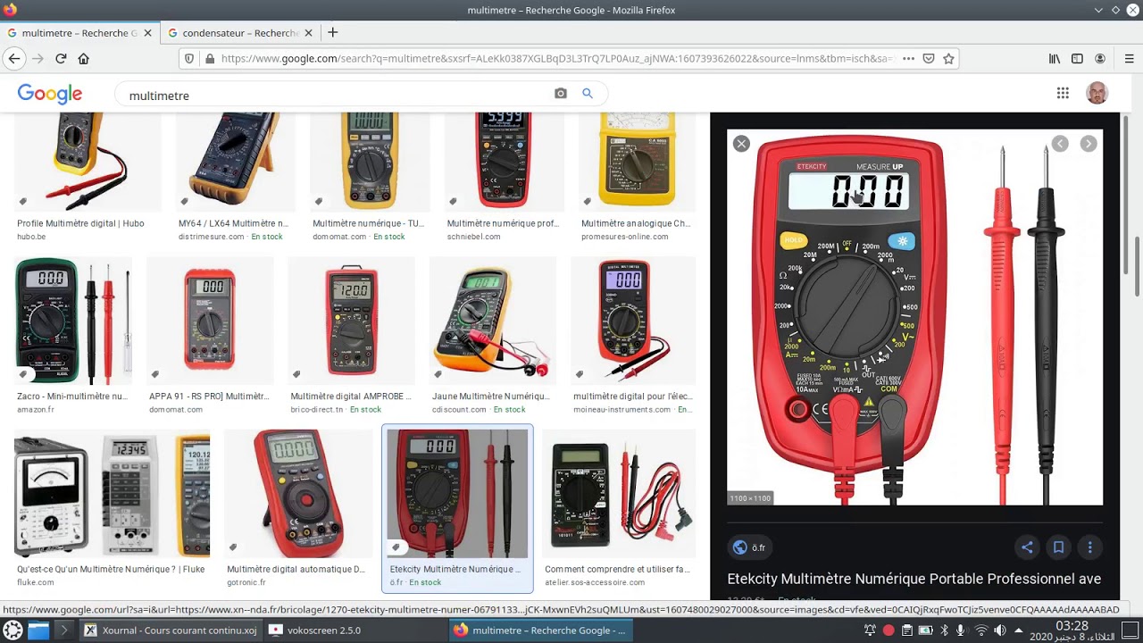Show site security padlock info

point(209,58)
